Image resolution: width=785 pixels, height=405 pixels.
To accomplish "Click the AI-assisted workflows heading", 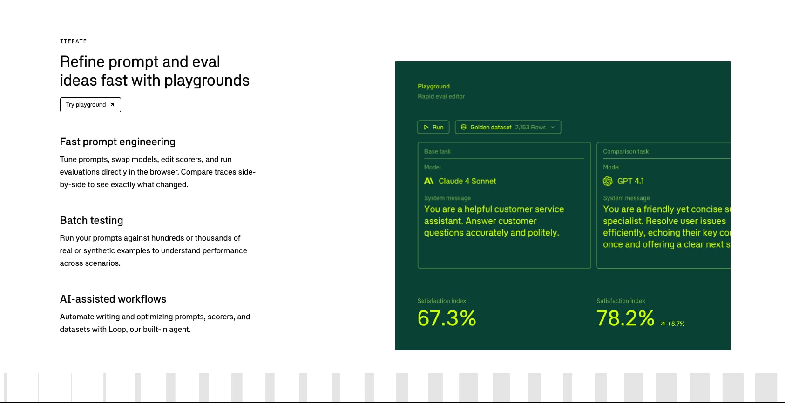I will point(113,299).
